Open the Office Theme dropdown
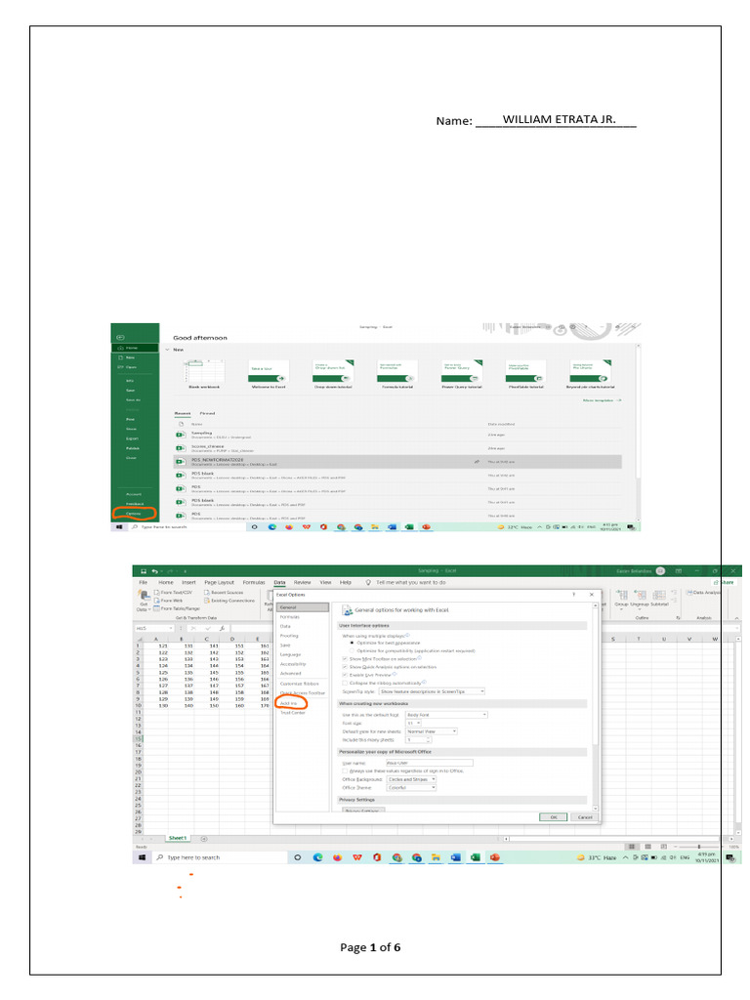The width and height of the screenshot is (750, 1000). click(411, 788)
